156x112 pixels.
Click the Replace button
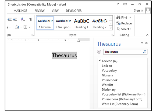(124, 23)
